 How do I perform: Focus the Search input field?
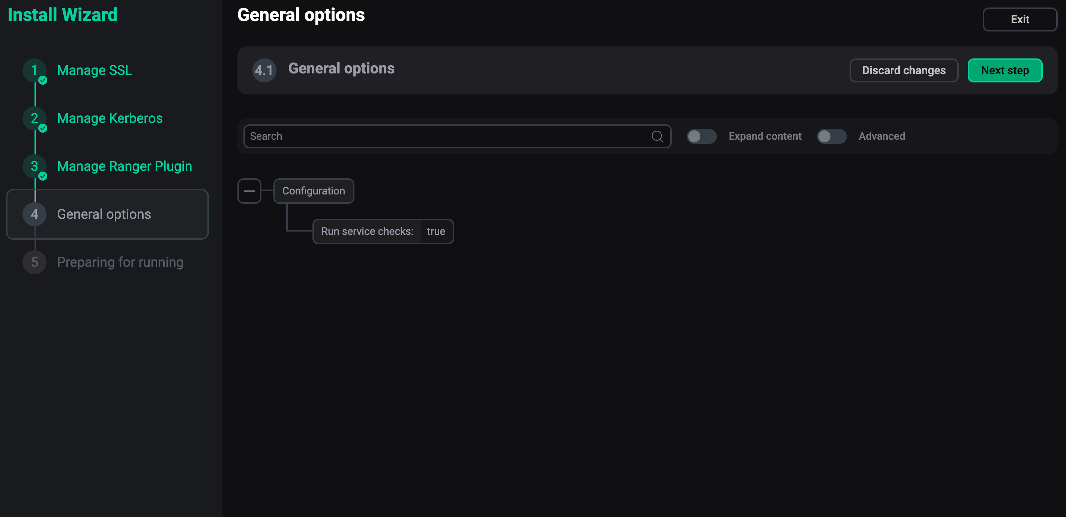click(x=457, y=136)
